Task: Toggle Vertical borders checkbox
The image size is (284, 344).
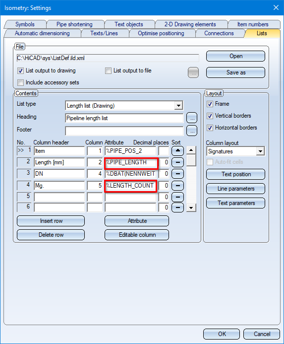Action: click(210, 116)
